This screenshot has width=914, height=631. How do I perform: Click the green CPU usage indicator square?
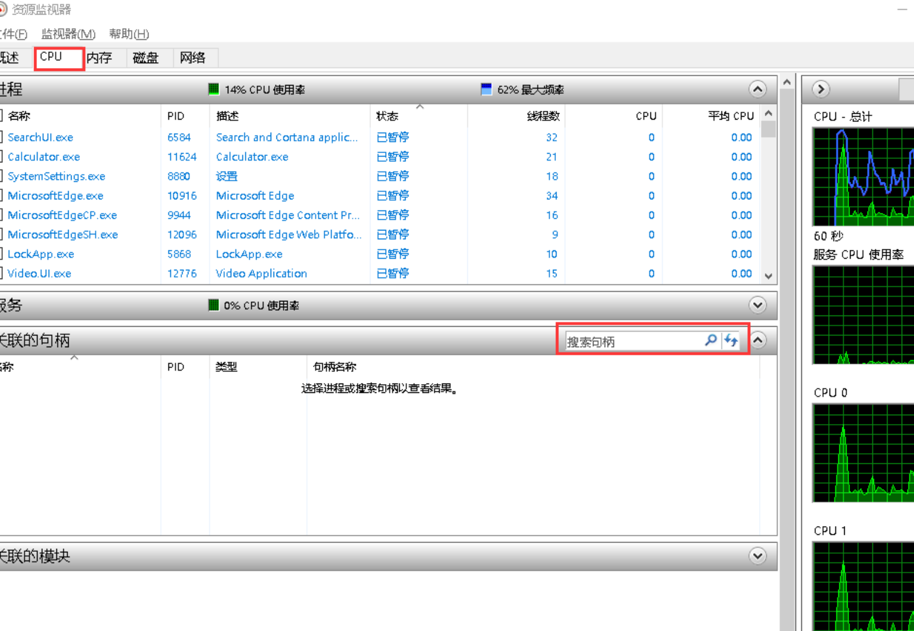point(214,89)
